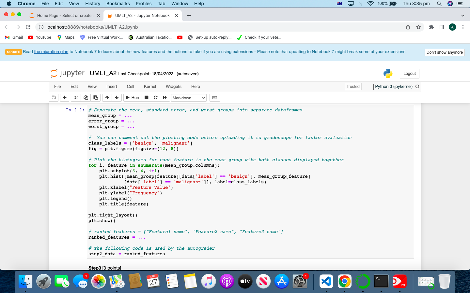
Task: Open the Kernel menu in the notebook
Action: [x=150, y=86]
